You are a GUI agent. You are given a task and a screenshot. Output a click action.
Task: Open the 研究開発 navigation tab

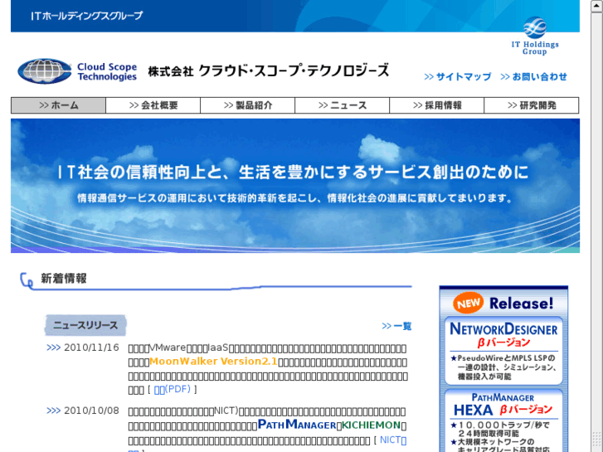tap(532, 105)
